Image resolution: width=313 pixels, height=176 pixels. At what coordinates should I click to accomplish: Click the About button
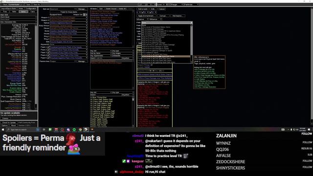point(13,126)
